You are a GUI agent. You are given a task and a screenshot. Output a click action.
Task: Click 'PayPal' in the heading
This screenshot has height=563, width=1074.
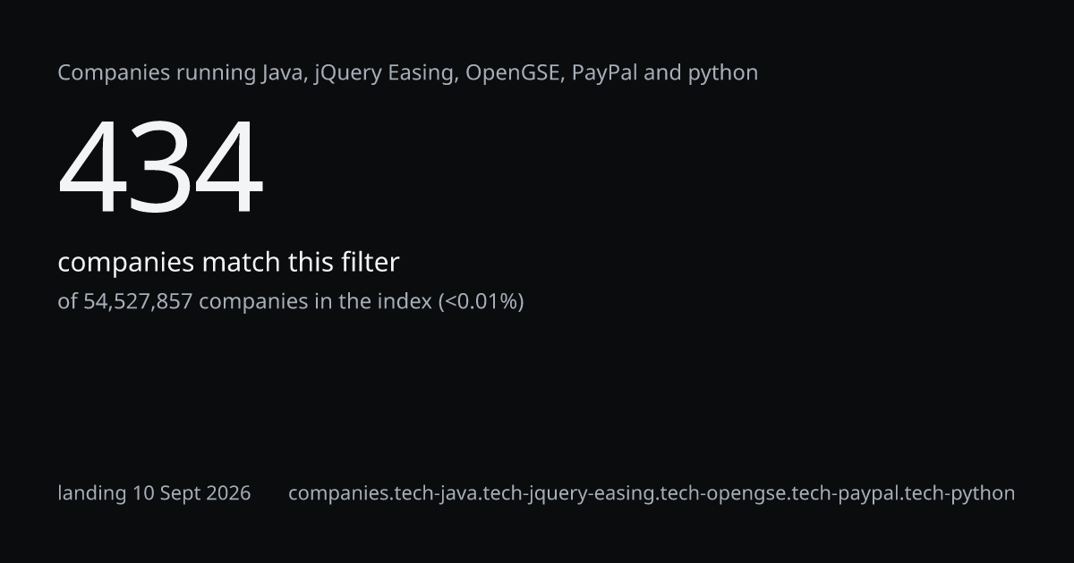pos(604,73)
